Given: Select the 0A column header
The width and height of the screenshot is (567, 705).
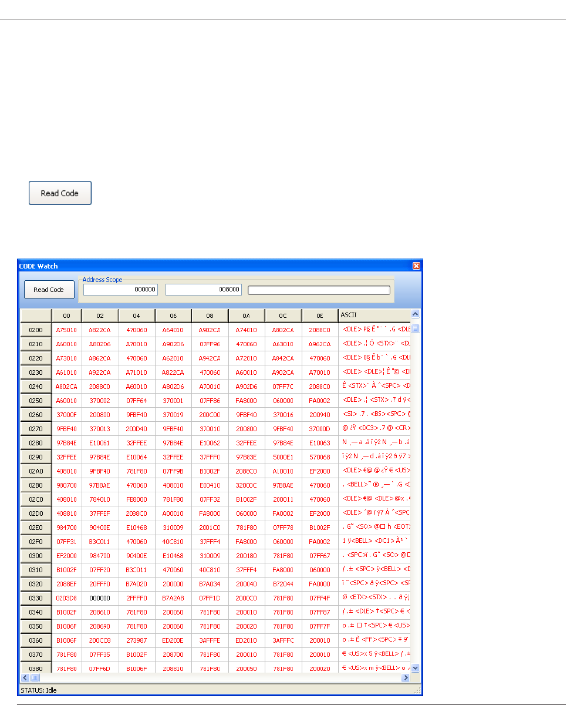Looking at the screenshot, I should tap(247, 316).
